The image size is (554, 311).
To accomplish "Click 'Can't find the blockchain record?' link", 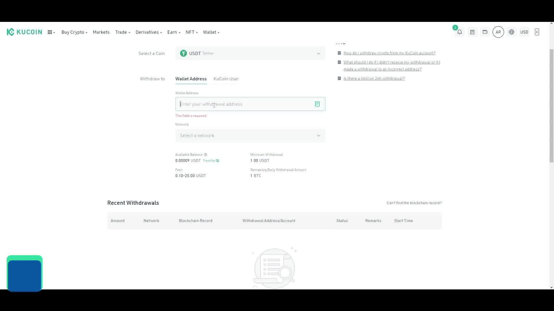I will (414, 203).
